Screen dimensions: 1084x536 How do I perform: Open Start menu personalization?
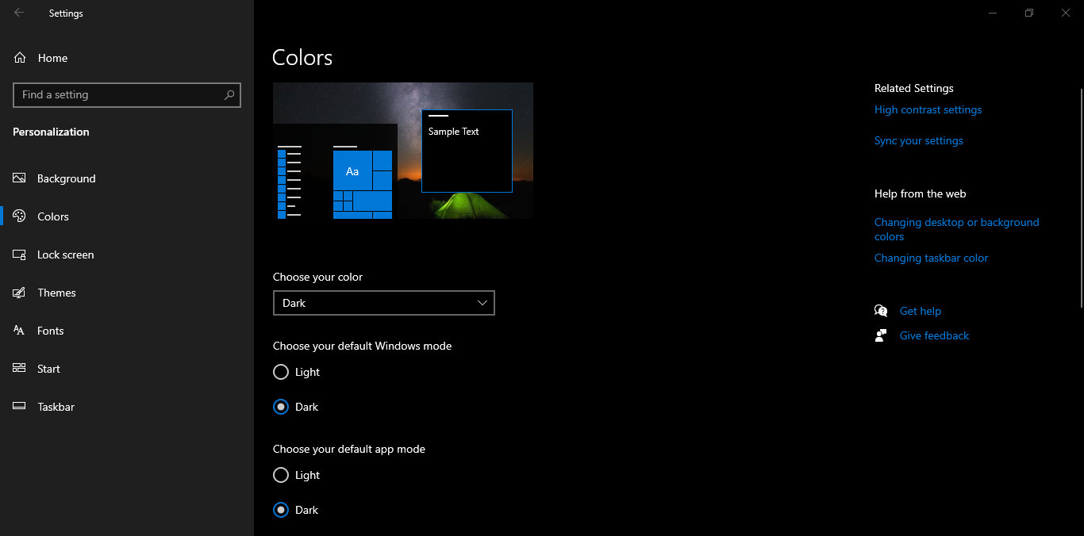tap(48, 368)
